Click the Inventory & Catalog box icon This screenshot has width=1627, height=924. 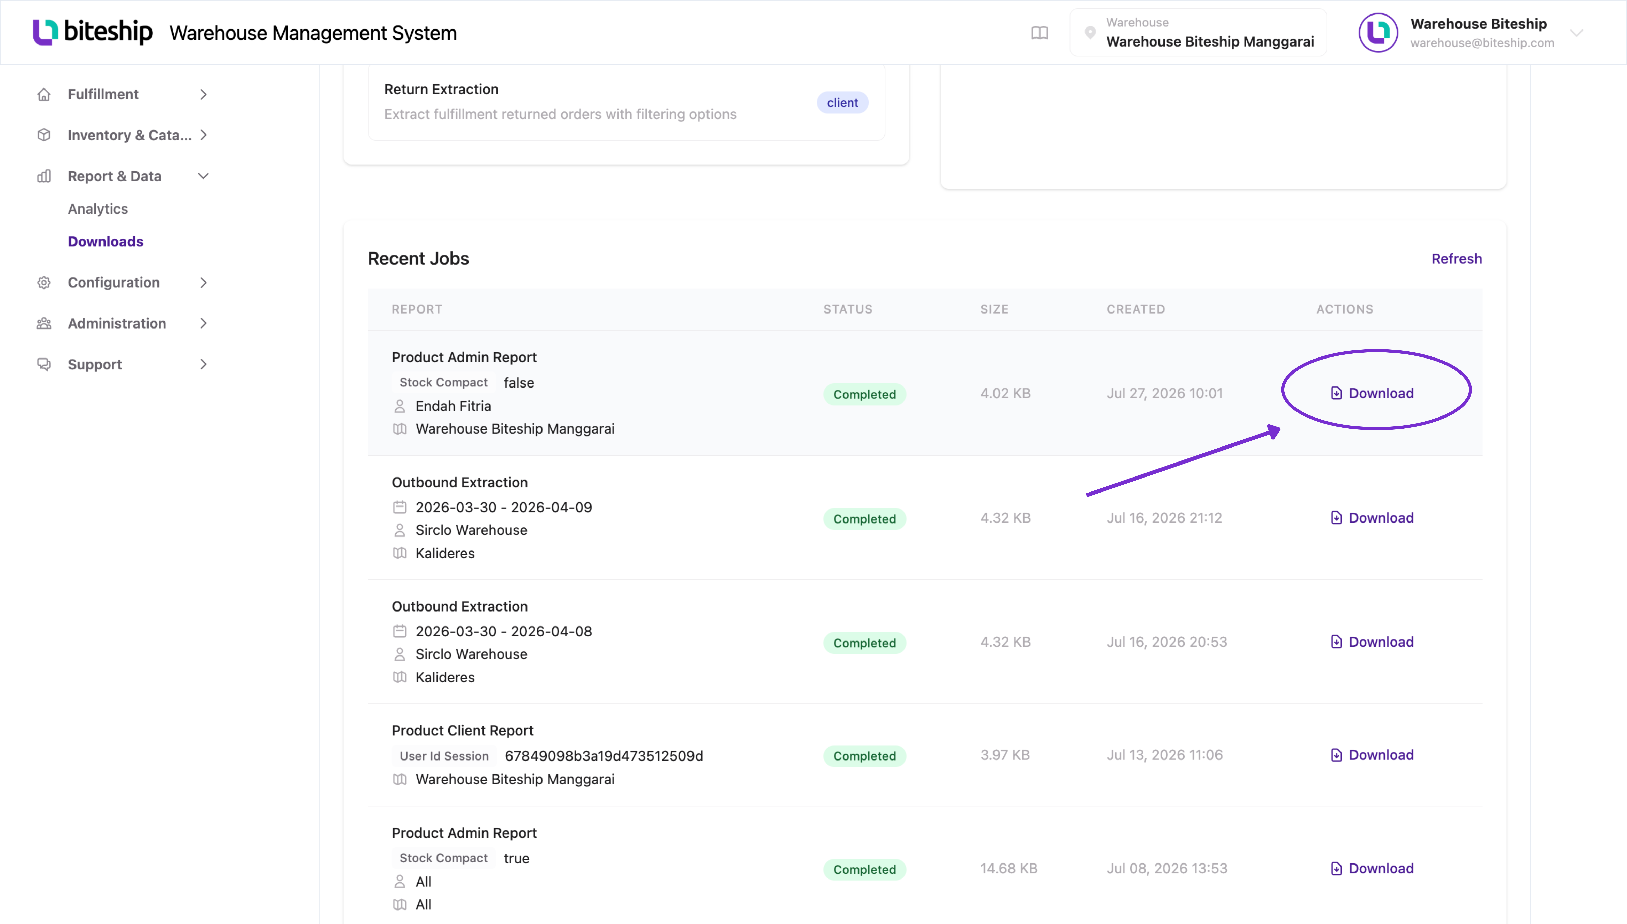[x=44, y=135]
